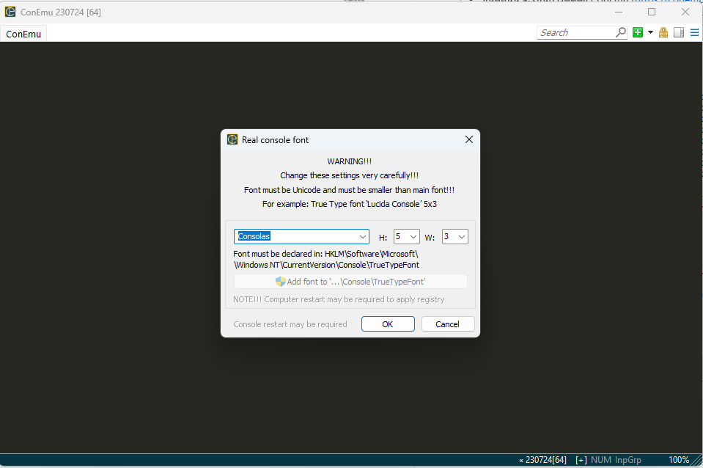This screenshot has width=703, height=468.
Task: Switch to the ConEmu tab
Action: pos(23,34)
